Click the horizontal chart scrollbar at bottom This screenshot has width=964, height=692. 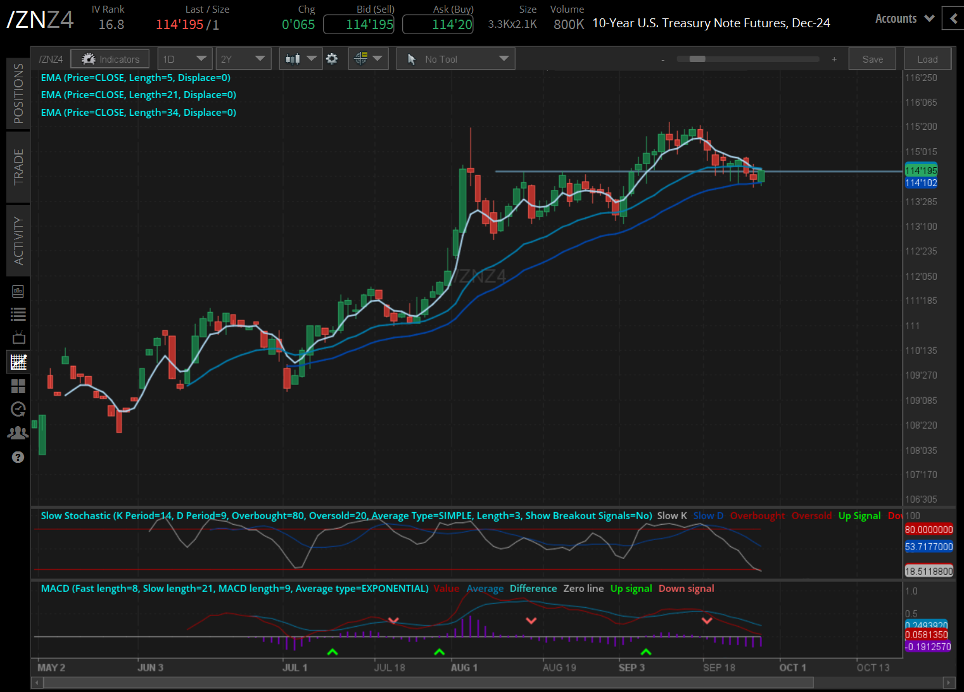tap(424, 683)
